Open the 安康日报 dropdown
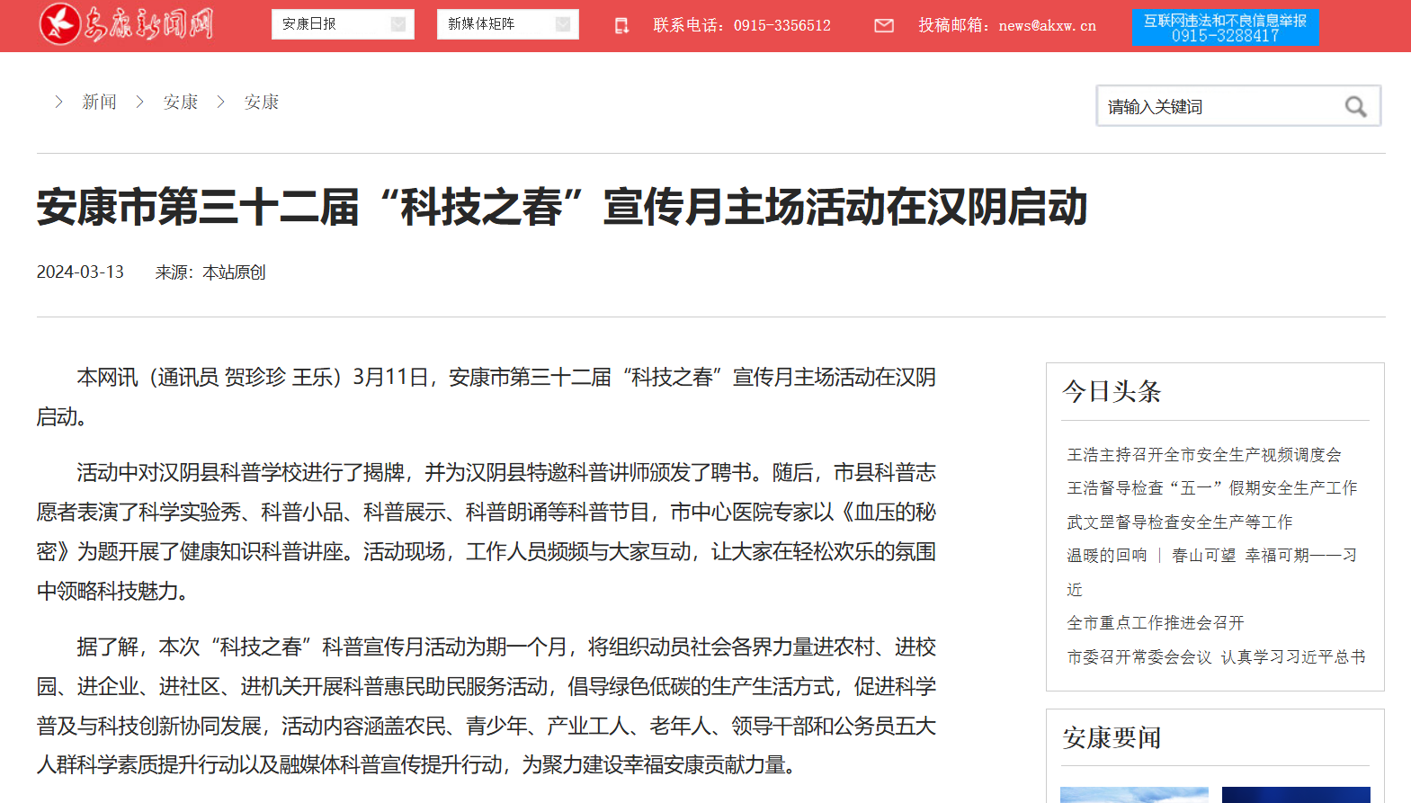The width and height of the screenshot is (1411, 803). tap(343, 24)
